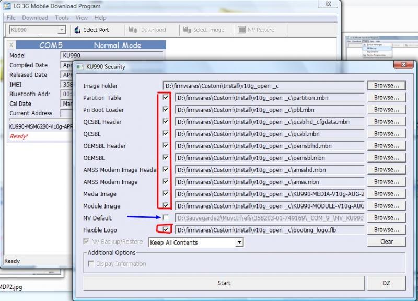The image size is (418, 301).
Task: Click the Download toolbar icon
Action: pos(133,30)
